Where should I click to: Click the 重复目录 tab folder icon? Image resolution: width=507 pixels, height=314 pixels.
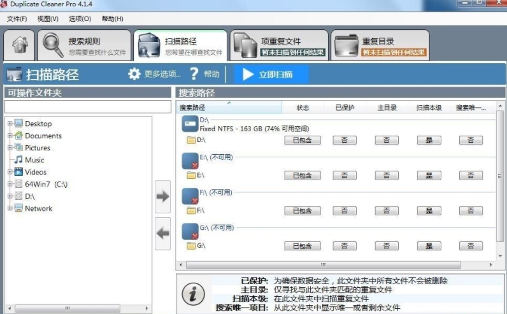(346, 45)
